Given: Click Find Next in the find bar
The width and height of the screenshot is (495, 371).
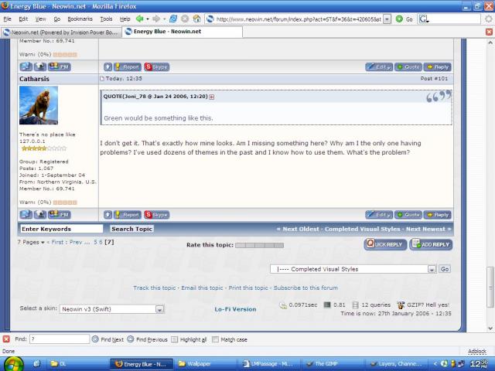Looking at the screenshot, I should tap(108, 339).
